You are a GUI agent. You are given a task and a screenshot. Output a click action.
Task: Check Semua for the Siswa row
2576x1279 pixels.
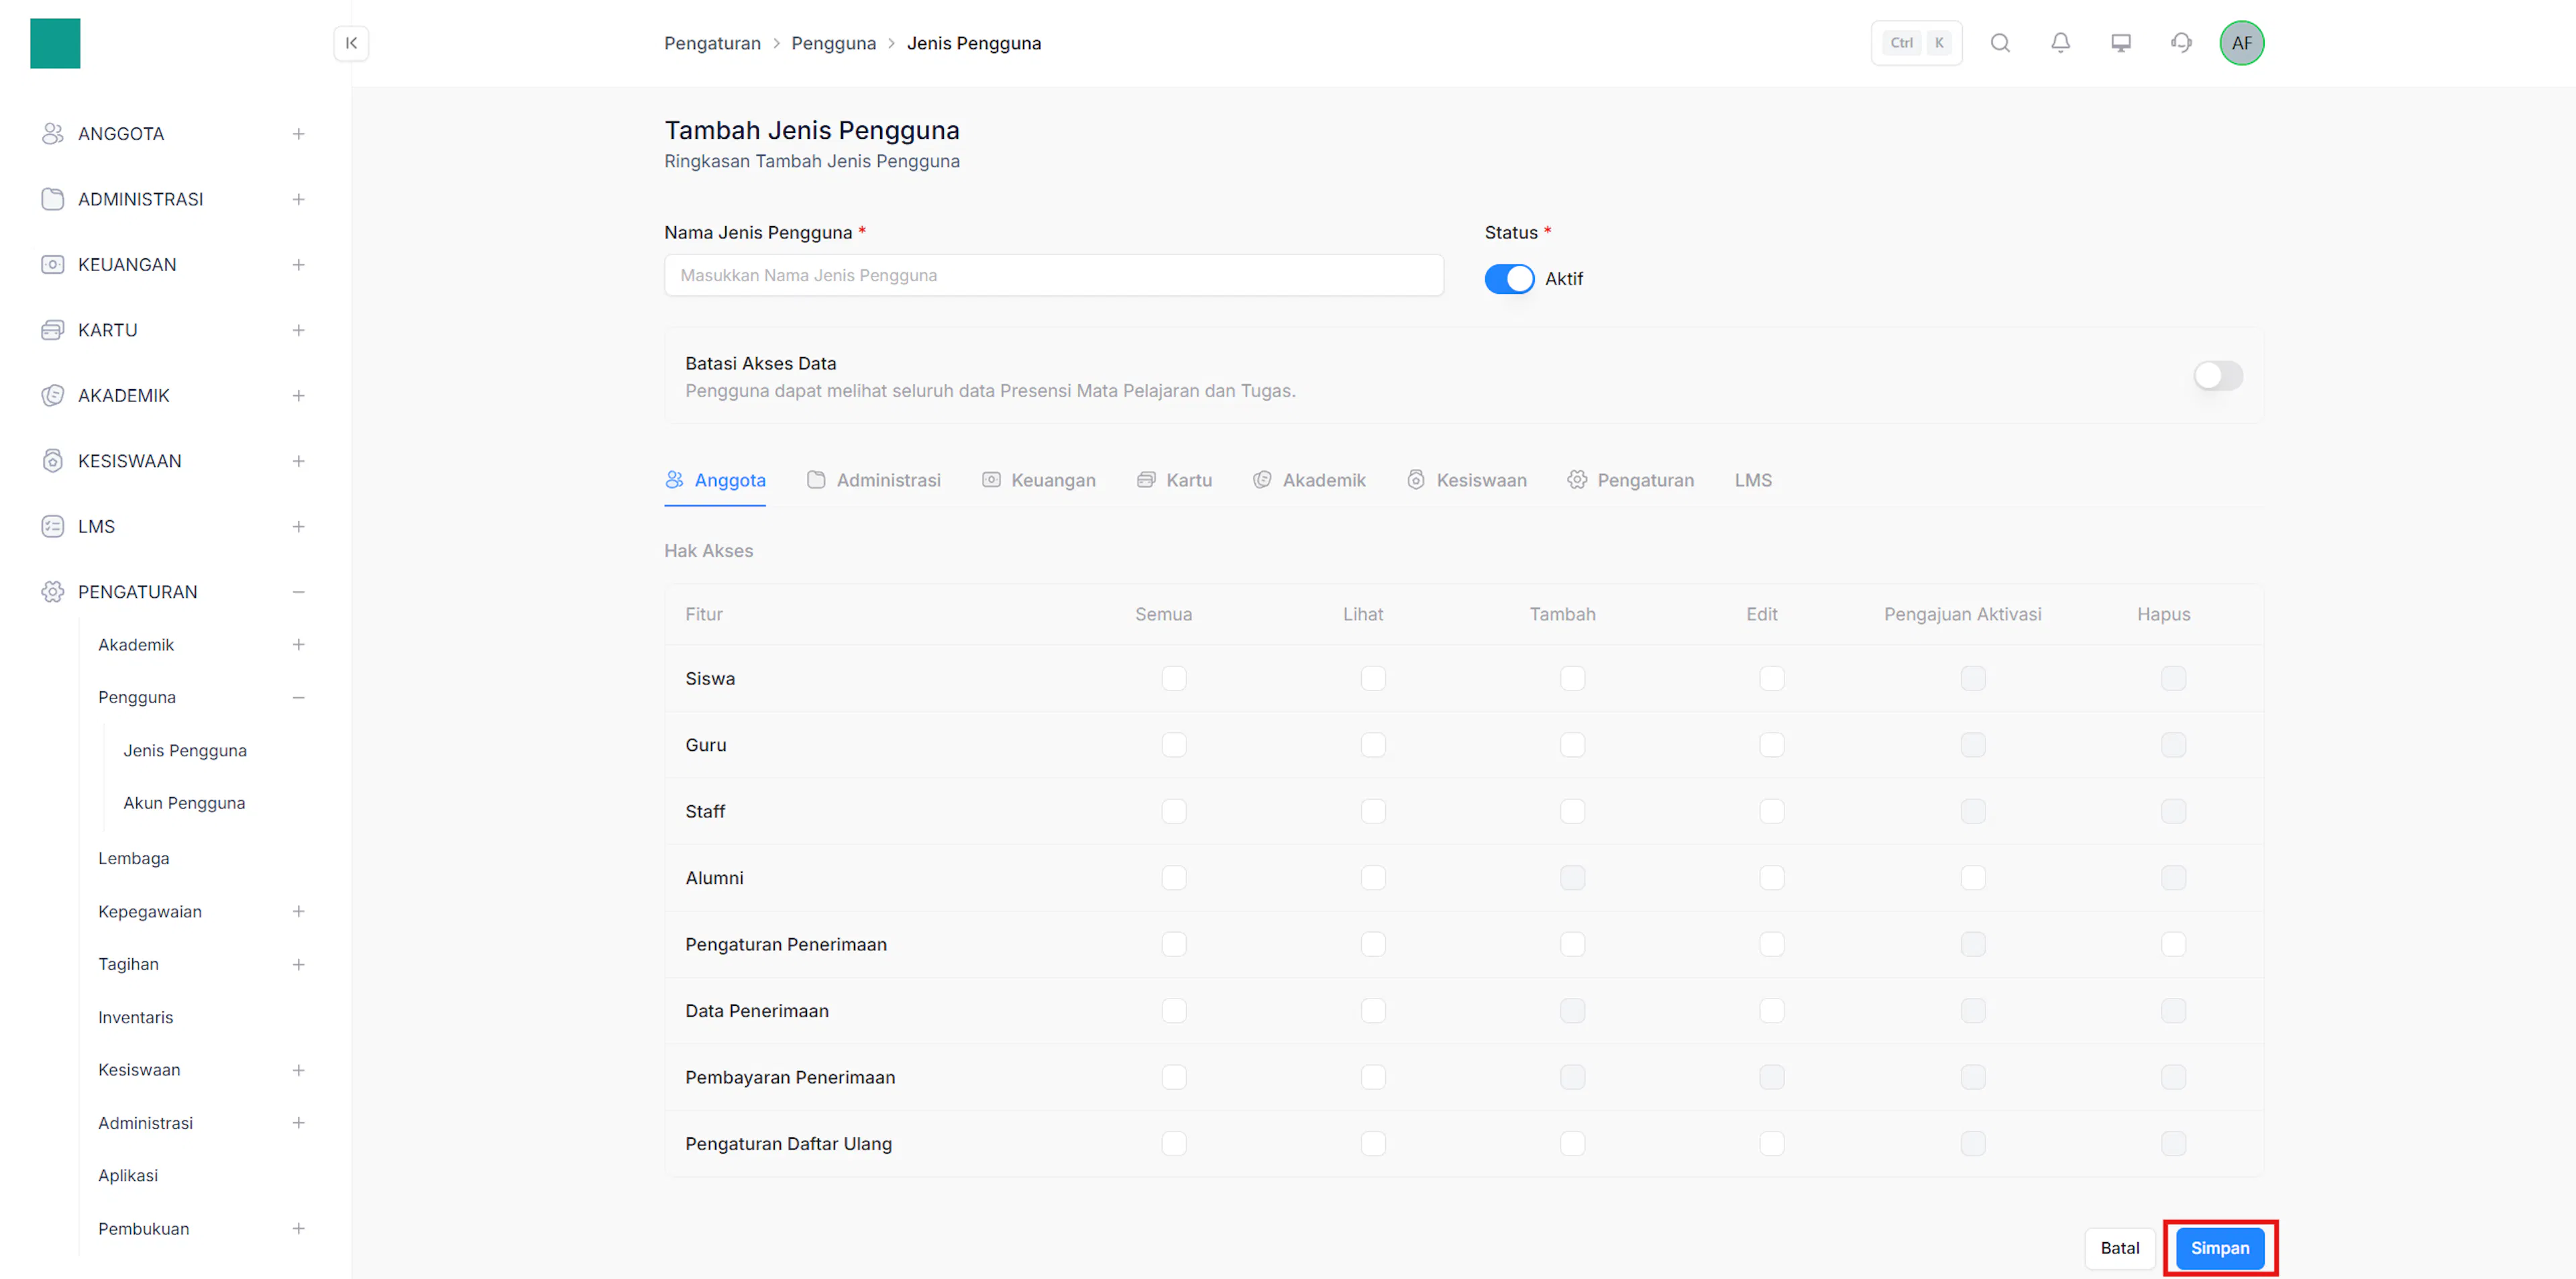(1174, 678)
